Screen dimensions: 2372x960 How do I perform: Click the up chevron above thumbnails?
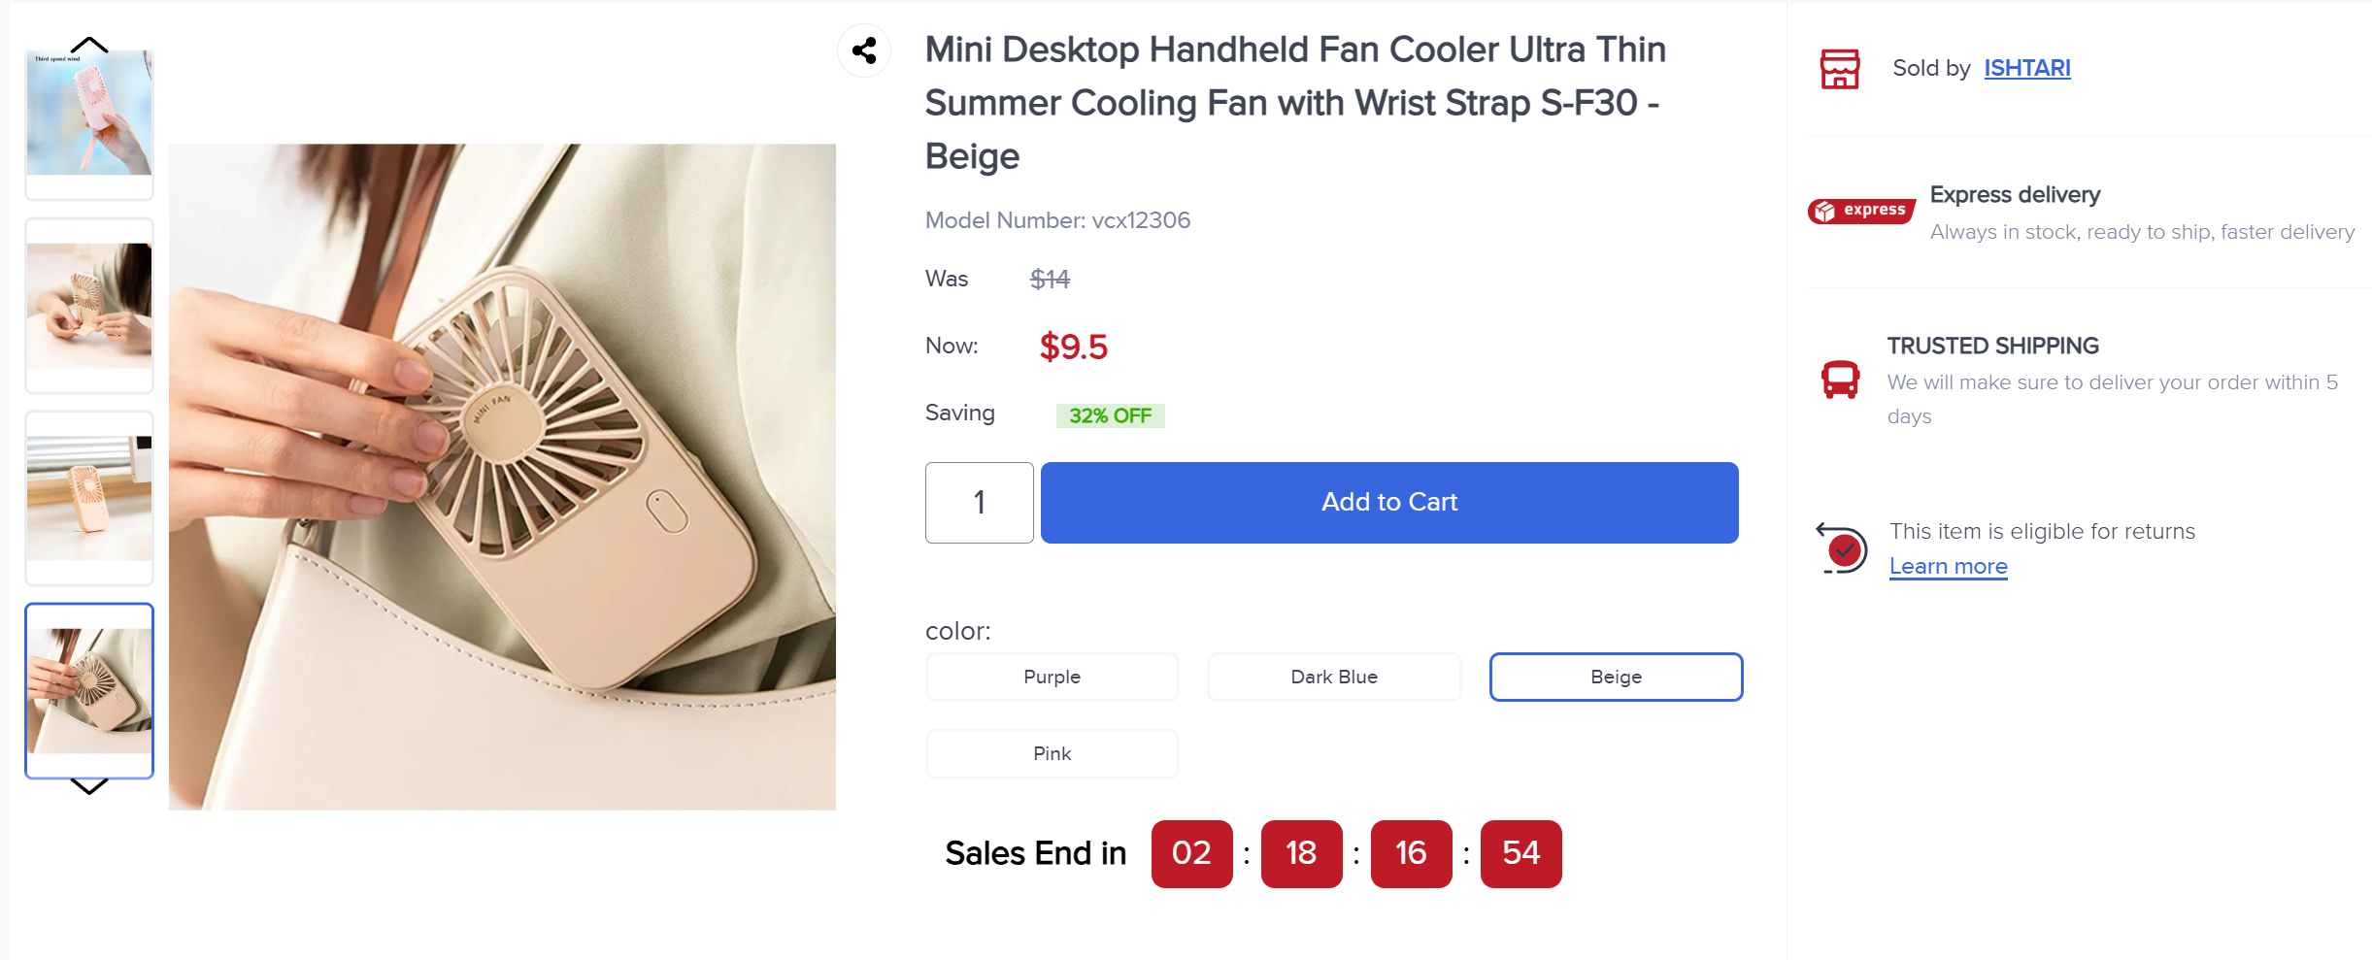(x=89, y=45)
